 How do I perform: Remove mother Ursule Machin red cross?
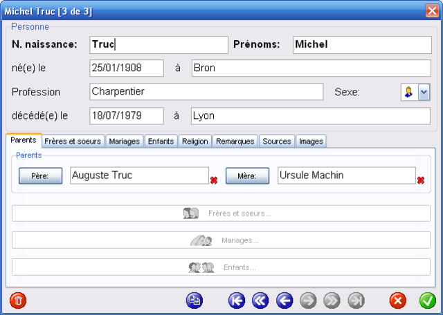point(421,180)
